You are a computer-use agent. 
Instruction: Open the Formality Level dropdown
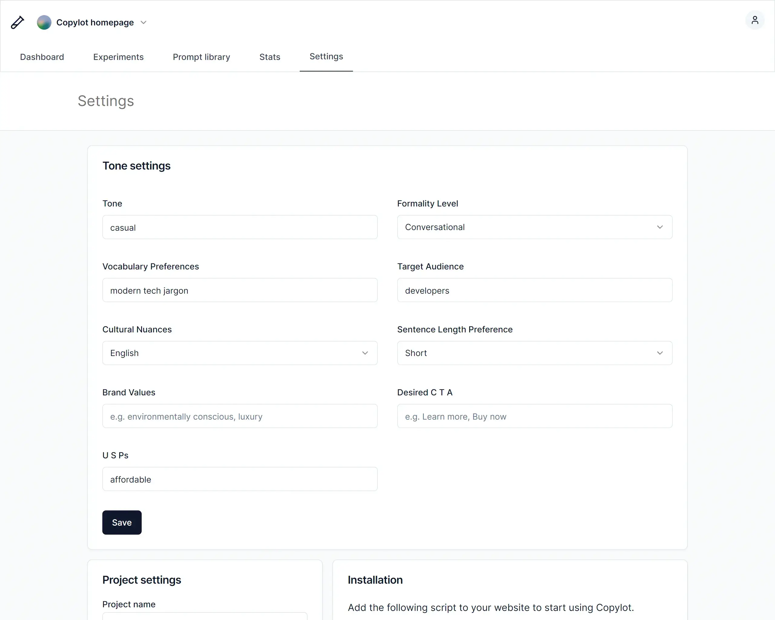[534, 227]
